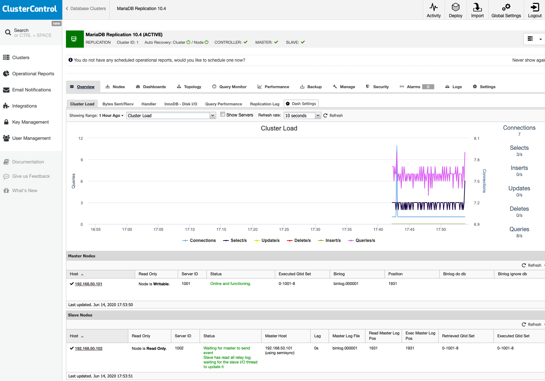Open the Query Monitor tab
The height and width of the screenshot is (381, 545).
(x=229, y=87)
